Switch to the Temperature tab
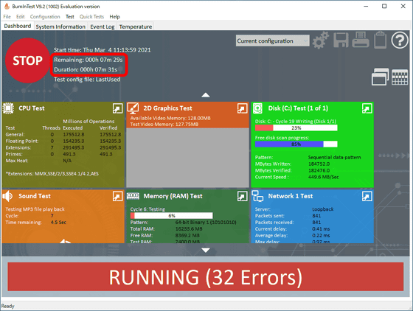413x311 pixels. click(136, 27)
